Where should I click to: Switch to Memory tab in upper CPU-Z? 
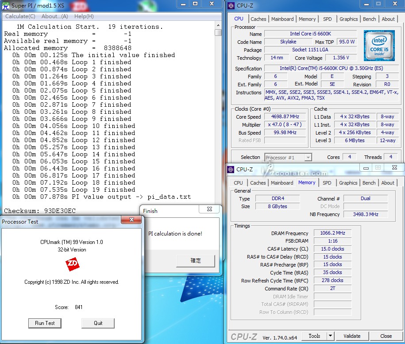coord(307,19)
